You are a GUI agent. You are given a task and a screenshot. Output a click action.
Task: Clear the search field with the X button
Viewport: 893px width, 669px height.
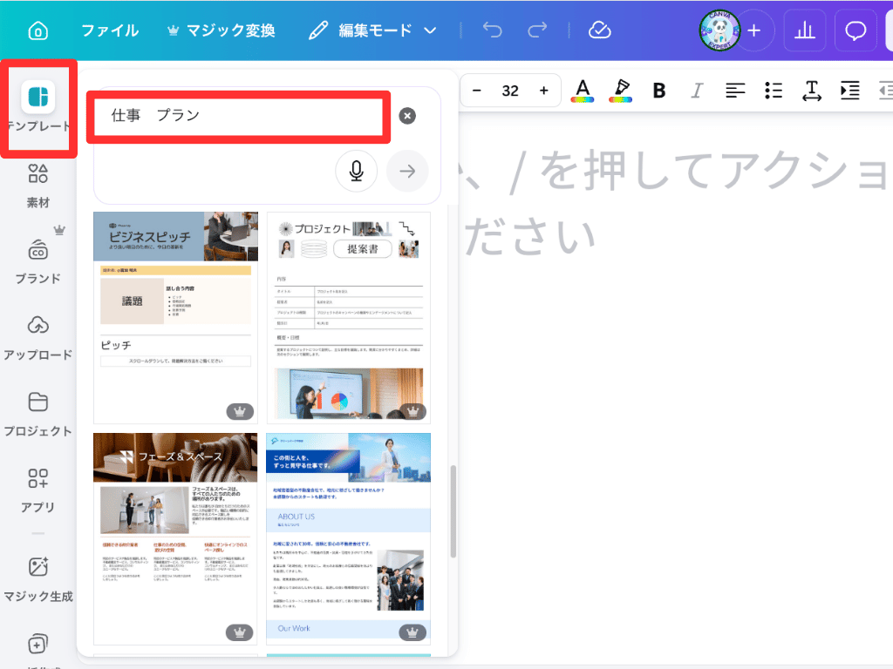click(x=406, y=116)
